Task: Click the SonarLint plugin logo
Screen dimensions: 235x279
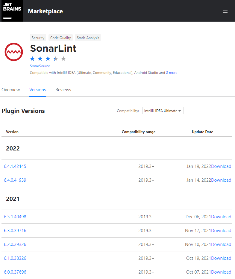Action: click(x=13, y=52)
